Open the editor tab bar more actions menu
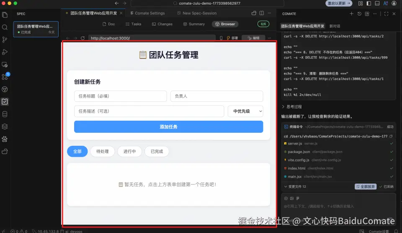The width and height of the screenshot is (402, 233). [x=269, y=13]
